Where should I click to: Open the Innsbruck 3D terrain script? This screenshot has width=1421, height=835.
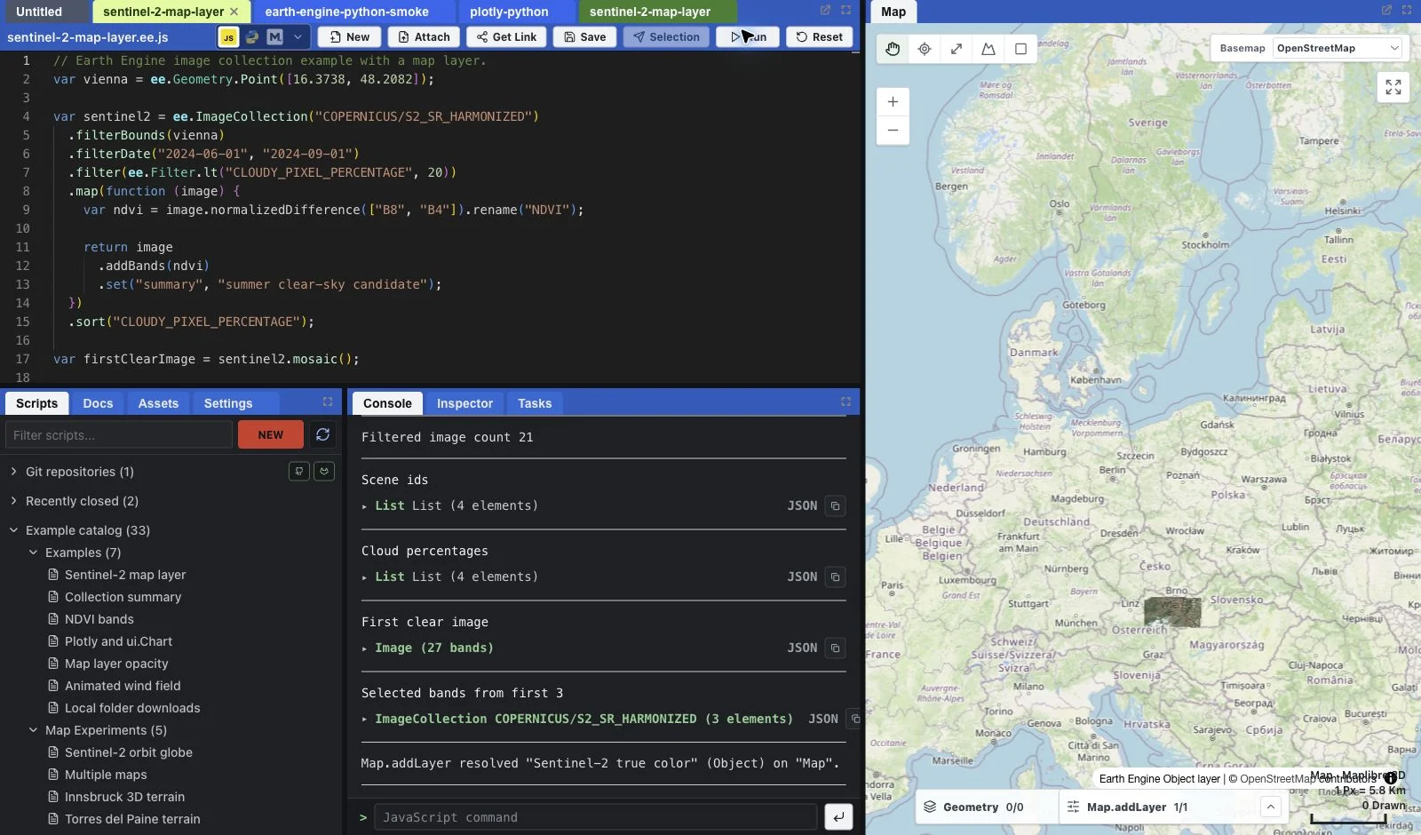tap(124, 797)
